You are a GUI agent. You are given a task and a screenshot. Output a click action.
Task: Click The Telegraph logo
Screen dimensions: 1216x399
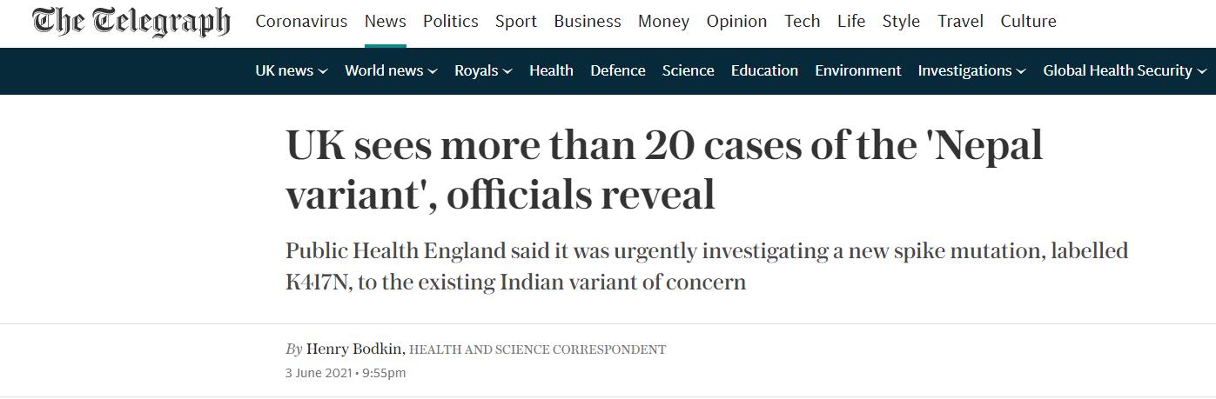click(x=131, y=22)
